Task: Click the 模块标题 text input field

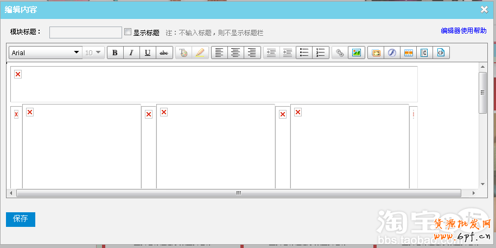Action: click(86, 32)
